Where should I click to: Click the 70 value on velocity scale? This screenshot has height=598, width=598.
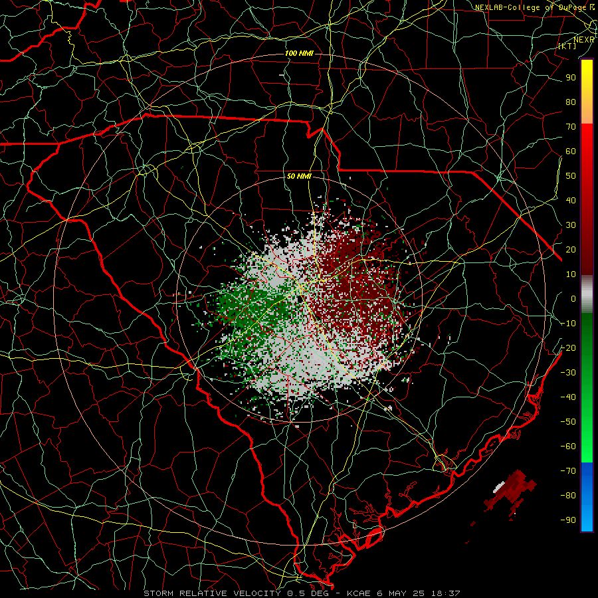point(571,127)
